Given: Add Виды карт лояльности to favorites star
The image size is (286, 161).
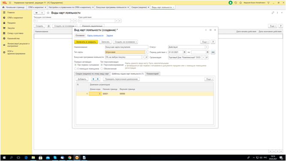Looking at the screenshot, I should pyautogui.click(x=48, y=13).
